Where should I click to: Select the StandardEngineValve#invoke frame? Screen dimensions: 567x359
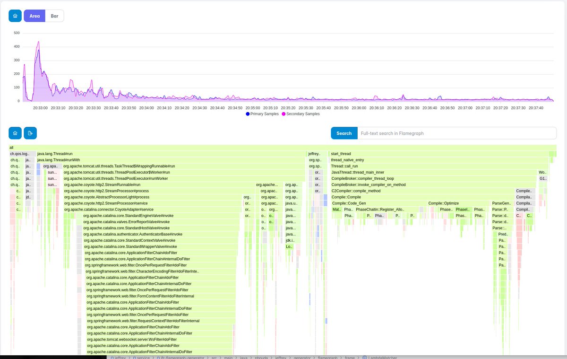point(161,215)
